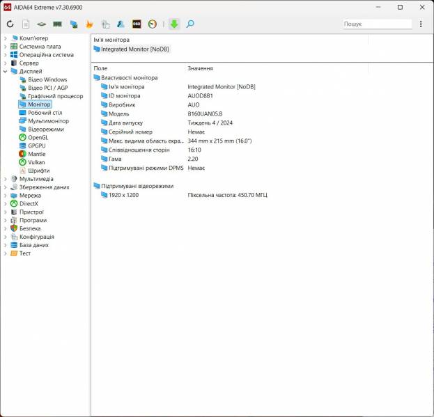Expand the Збереження даних tree node
Viewport: 434px width, 417px height.
6,187
